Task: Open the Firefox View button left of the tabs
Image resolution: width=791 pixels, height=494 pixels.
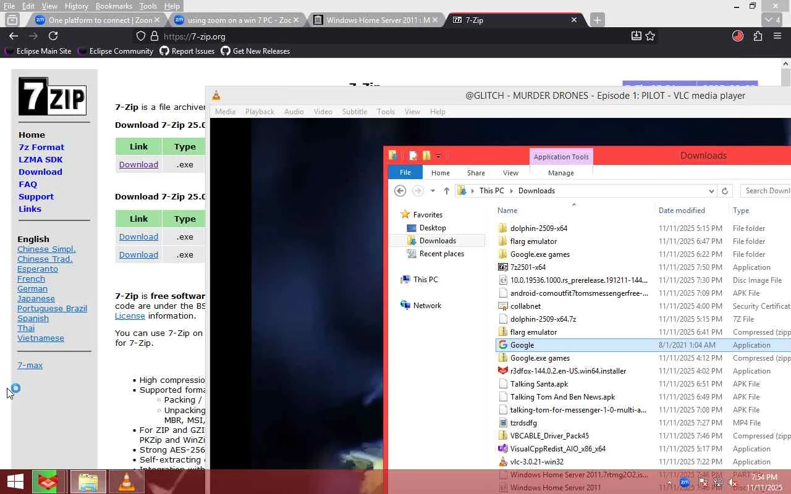Action: tap(12, 20)
